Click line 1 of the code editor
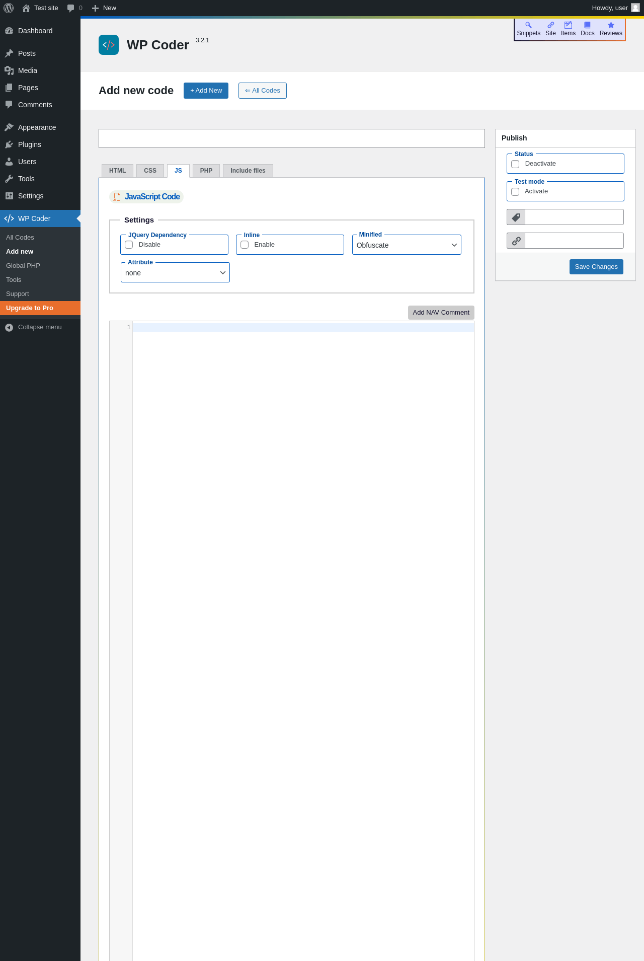The image size is (644, 961). (303, 328)
